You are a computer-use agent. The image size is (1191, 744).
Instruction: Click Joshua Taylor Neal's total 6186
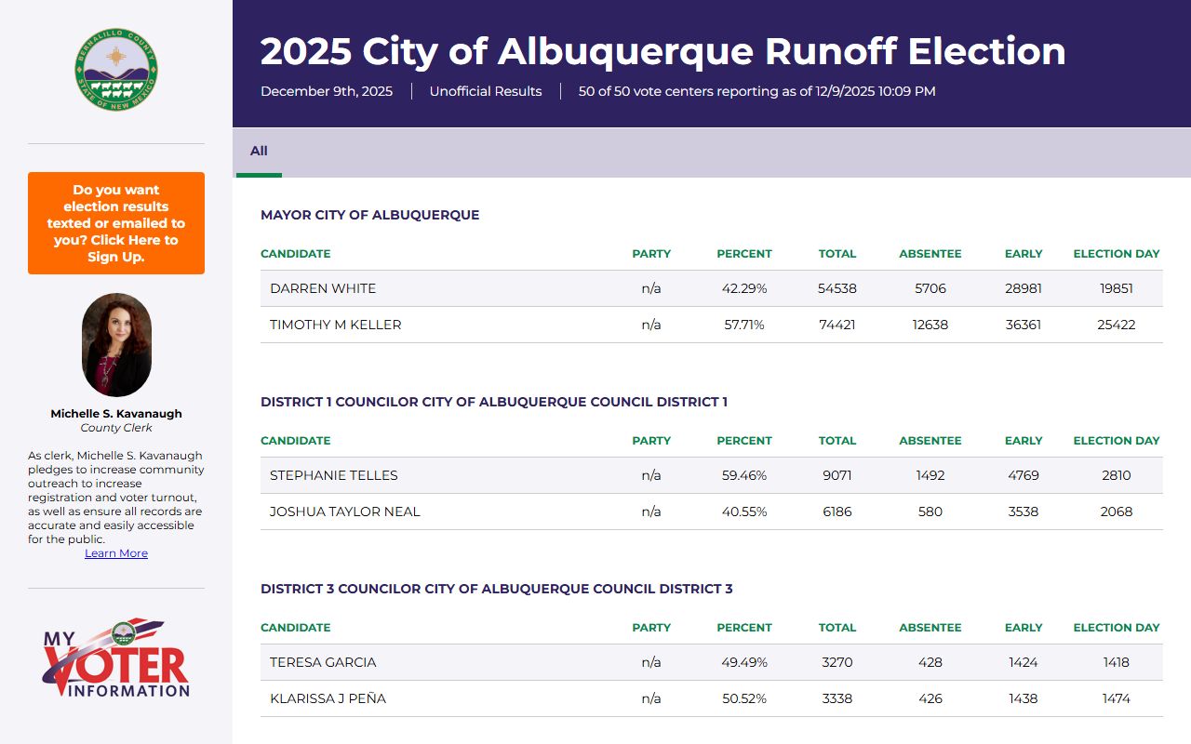coord(837,511)
